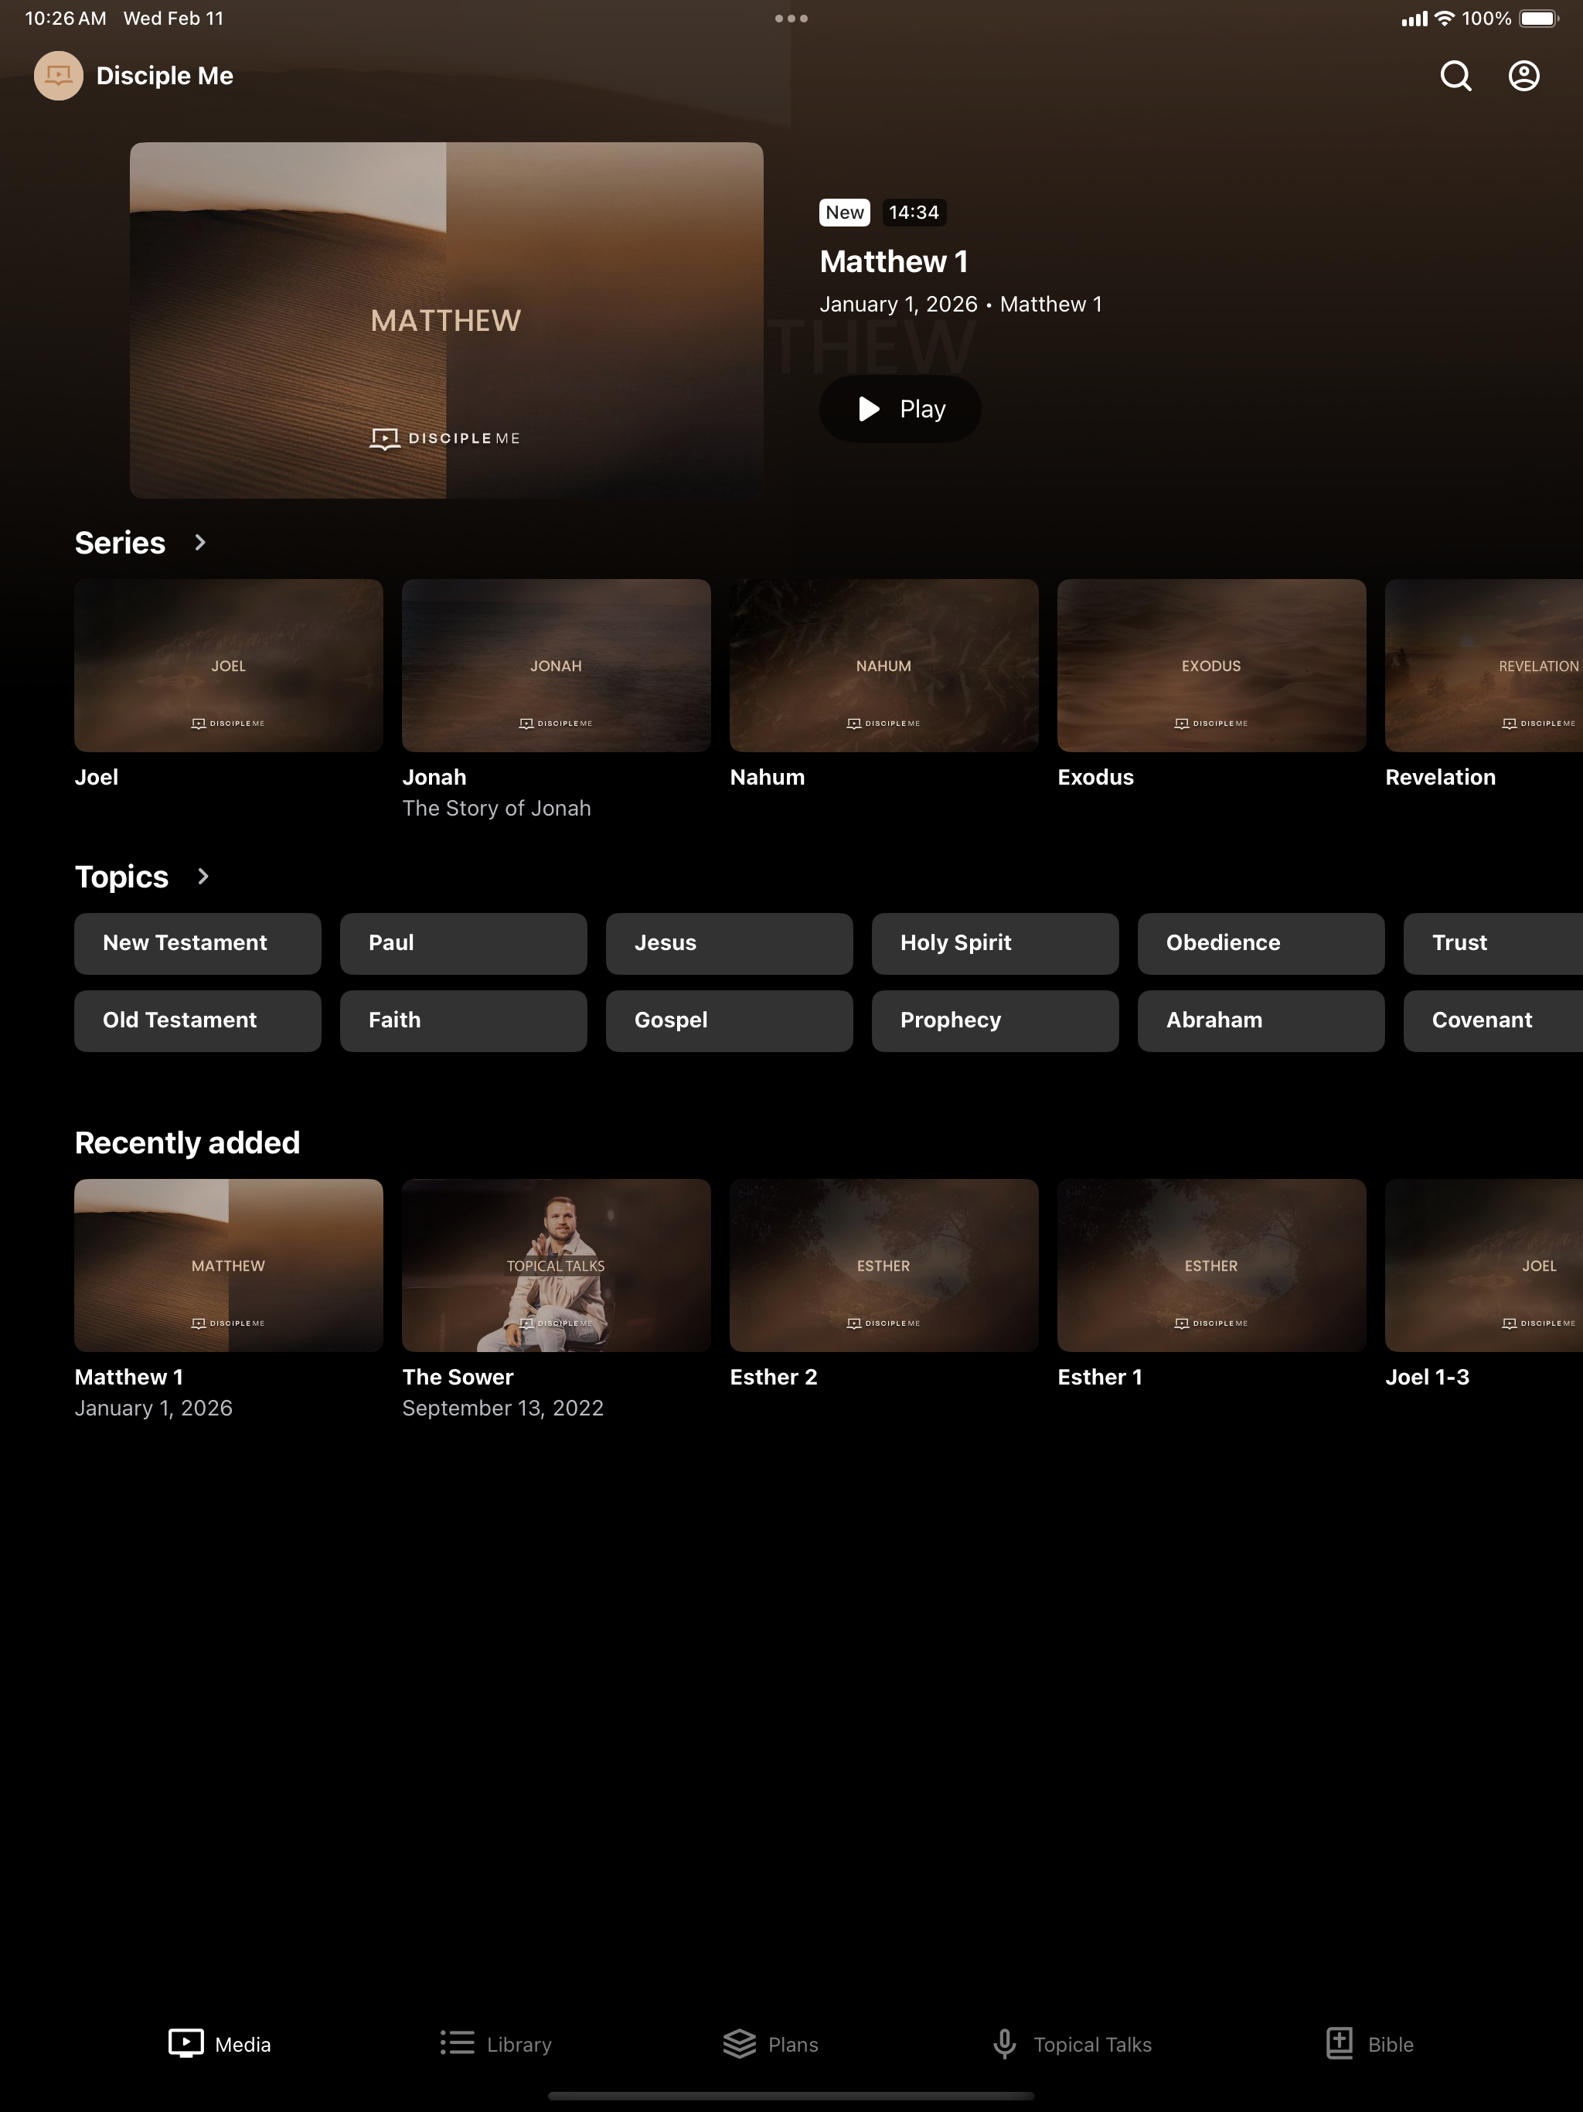Switch to the Library tab label
The image size is (1583, 2112).
[519, 2044]
